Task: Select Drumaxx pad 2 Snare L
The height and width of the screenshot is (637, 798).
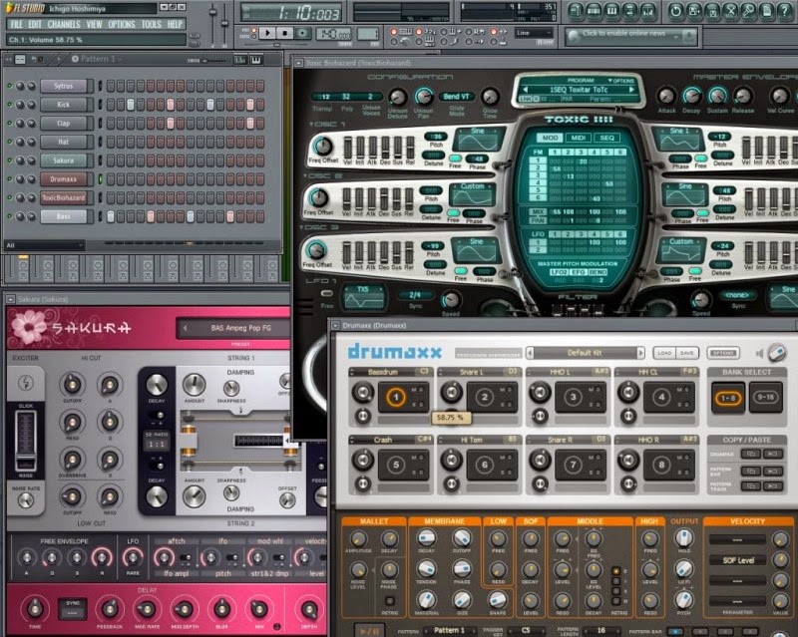Action: [484, 397]
